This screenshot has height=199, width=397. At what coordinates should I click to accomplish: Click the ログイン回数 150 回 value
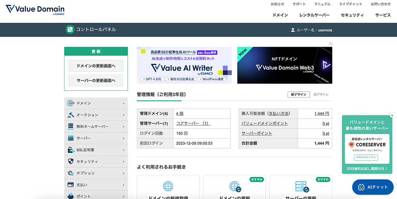pos(182,133)
